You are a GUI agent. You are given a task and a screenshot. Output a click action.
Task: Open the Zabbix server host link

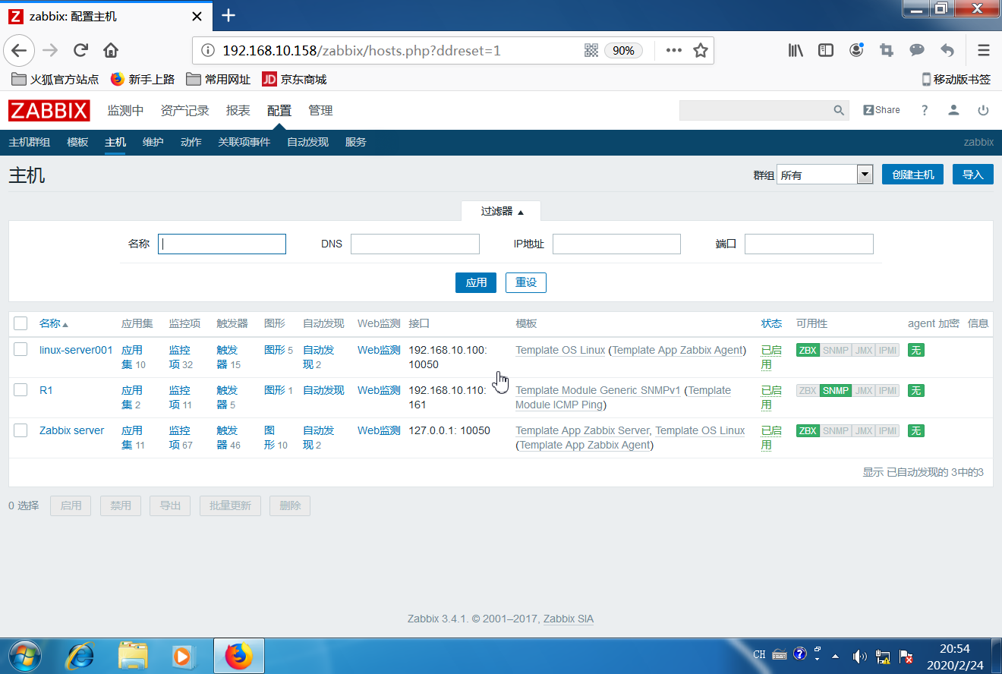coord(71,430)
